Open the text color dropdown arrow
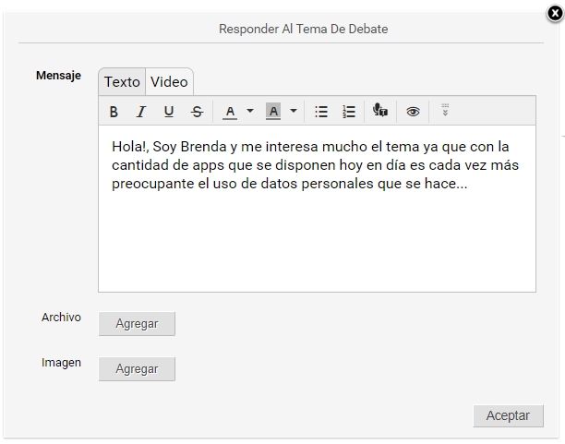The image size is (565, 444). click(250, 111)
